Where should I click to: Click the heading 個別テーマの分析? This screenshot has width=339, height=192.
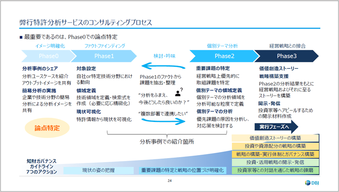pyautogui.click(x=215, y=111)
